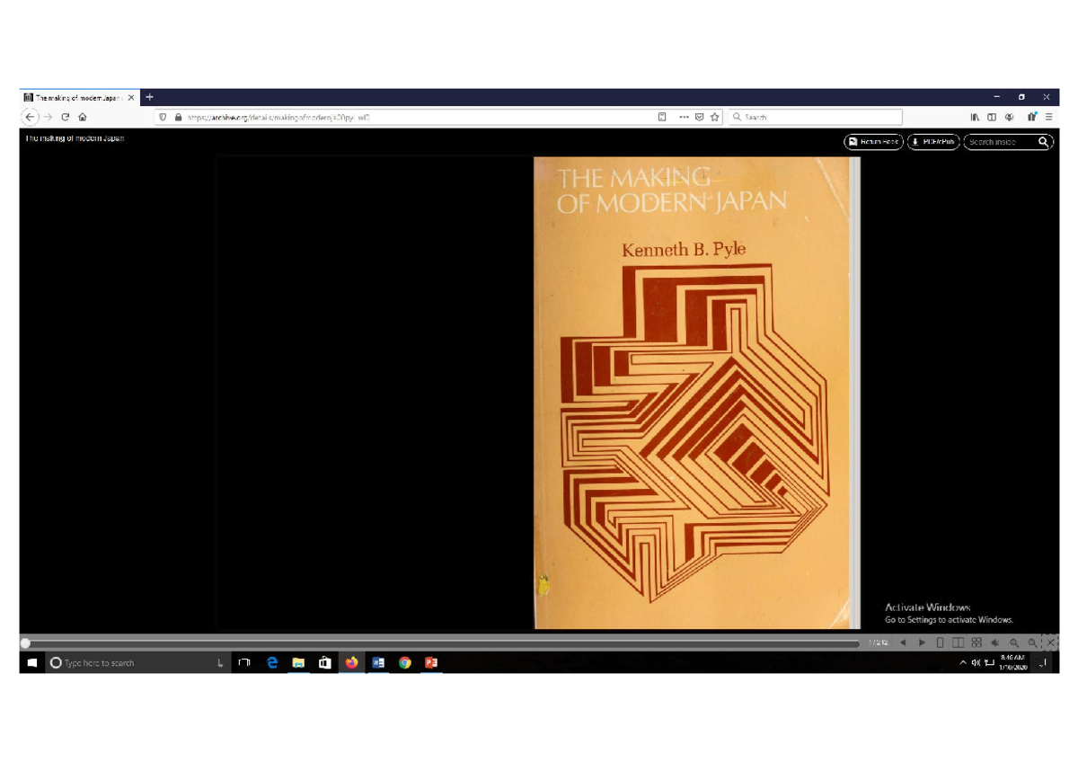Switch to thumbnail grid view
The width and height of the screenshot is (1078, 762).
(x=976, y=642)
